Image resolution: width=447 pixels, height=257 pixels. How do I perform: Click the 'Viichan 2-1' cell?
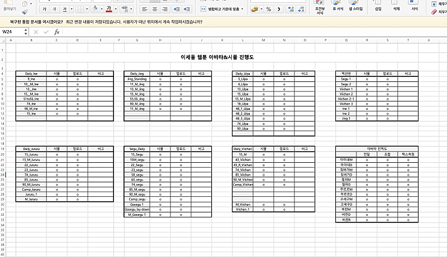point(346,99)
